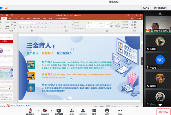The width and height of the screenshot is (171, 115).
Task: Switch to the Insert tab in PowerPoint
Action: (10, 19)
